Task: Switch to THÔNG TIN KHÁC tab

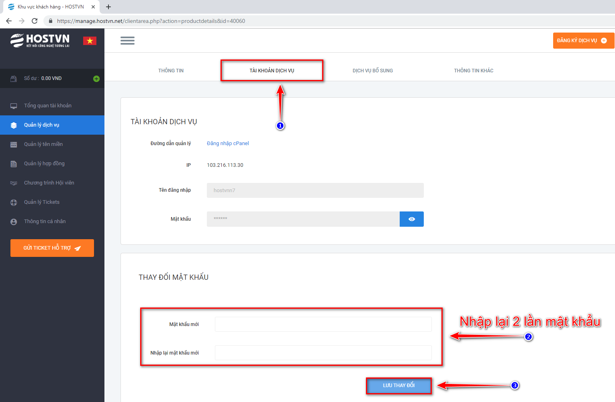Action: point(474,71)
